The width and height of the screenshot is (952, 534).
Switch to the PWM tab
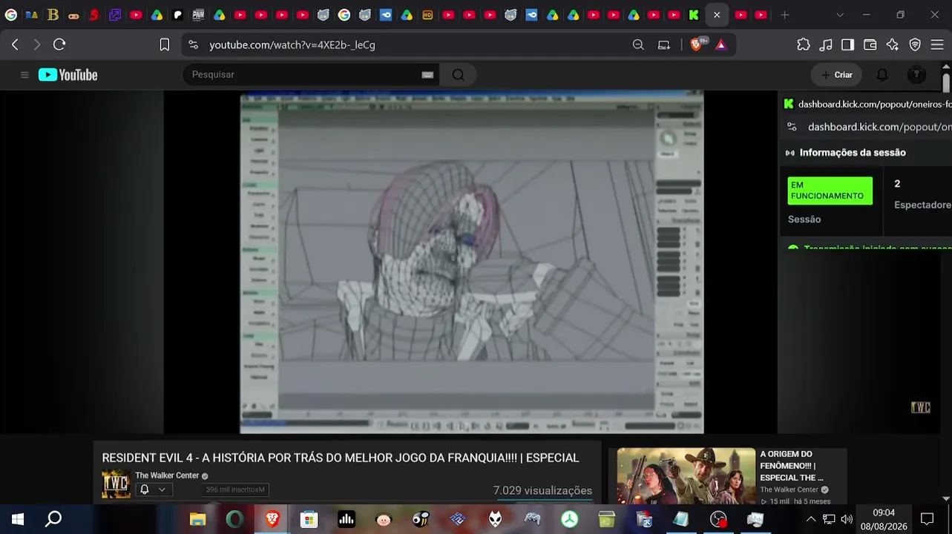pyautogui.click(x=198, y=15)
